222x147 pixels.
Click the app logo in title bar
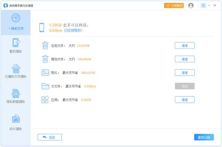[6, 6]
